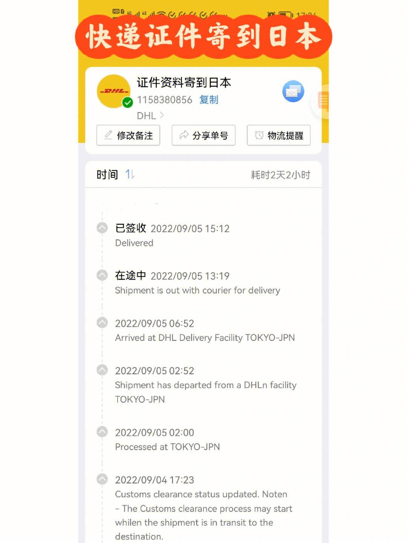
Task: Click the 分享单号 button
Action: (203, 135)
